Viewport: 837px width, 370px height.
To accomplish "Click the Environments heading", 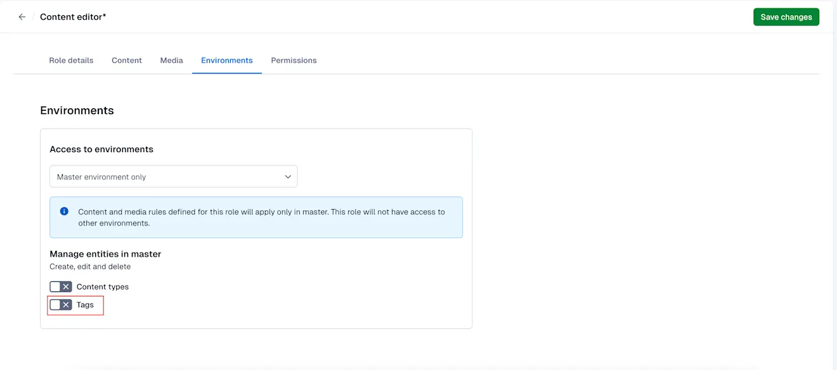I will pyautogui.click(x=77, y=110).
